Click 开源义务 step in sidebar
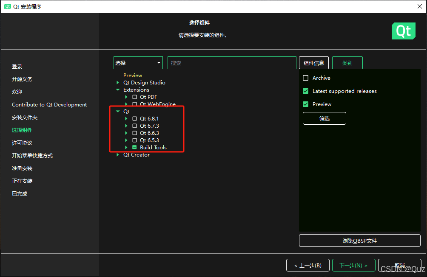427x277 pixels. tap(22, 79)
